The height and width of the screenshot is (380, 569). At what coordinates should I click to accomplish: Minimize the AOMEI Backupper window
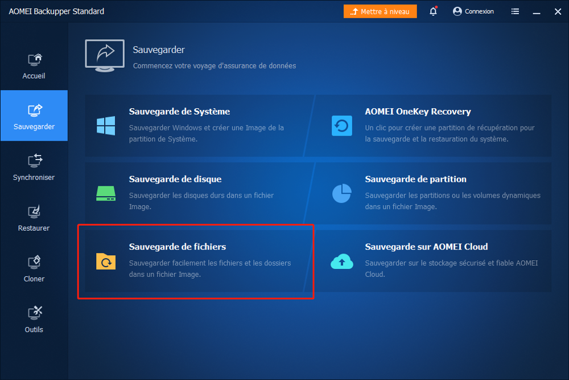coord(537,12)
